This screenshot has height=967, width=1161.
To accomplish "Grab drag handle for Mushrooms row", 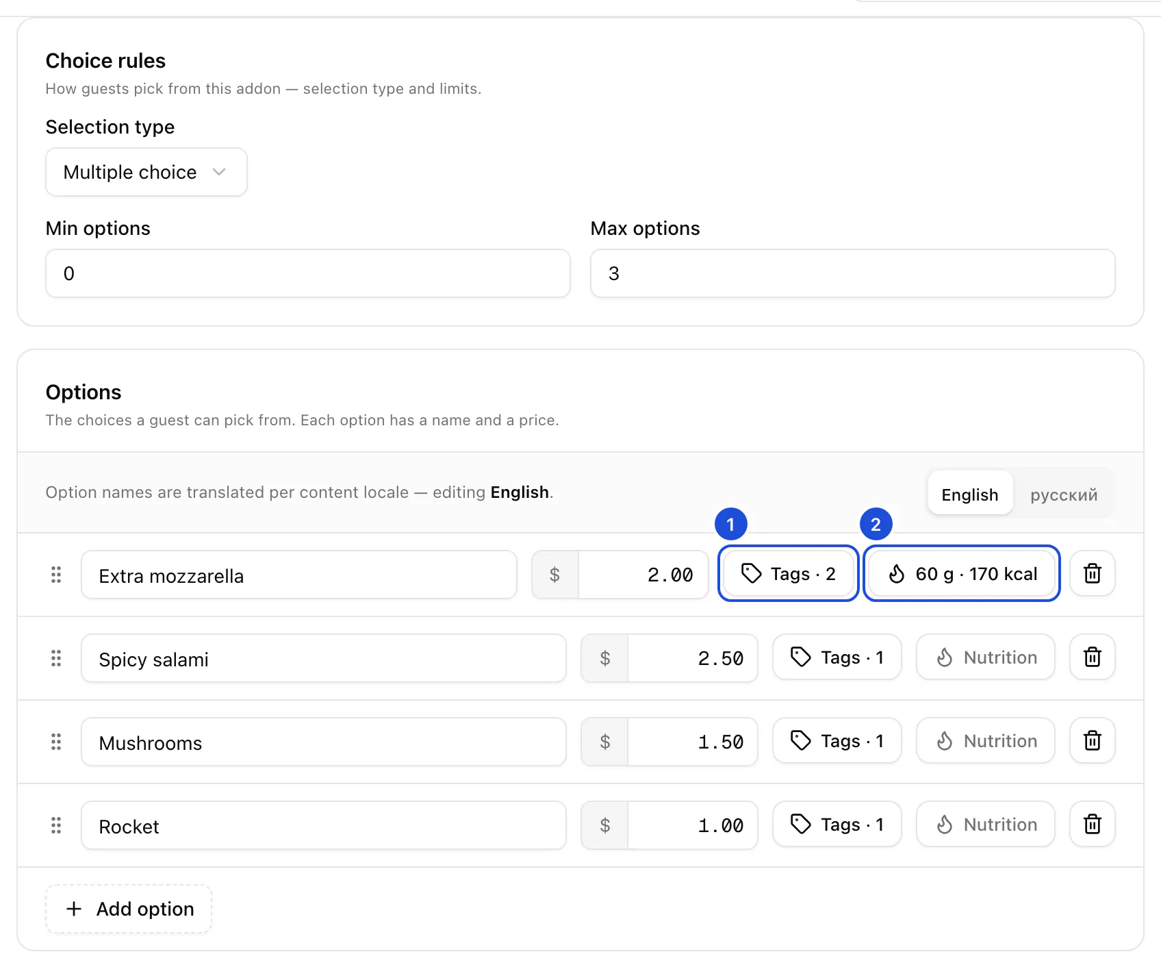I will tap(56, 742).
